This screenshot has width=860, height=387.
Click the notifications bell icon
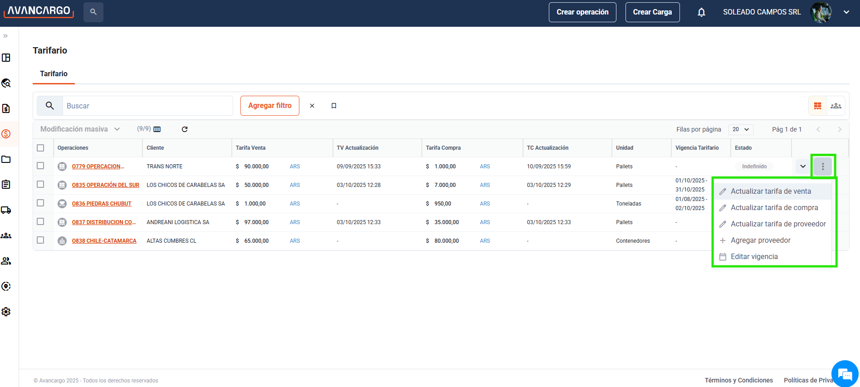click(x=701, y=12)
